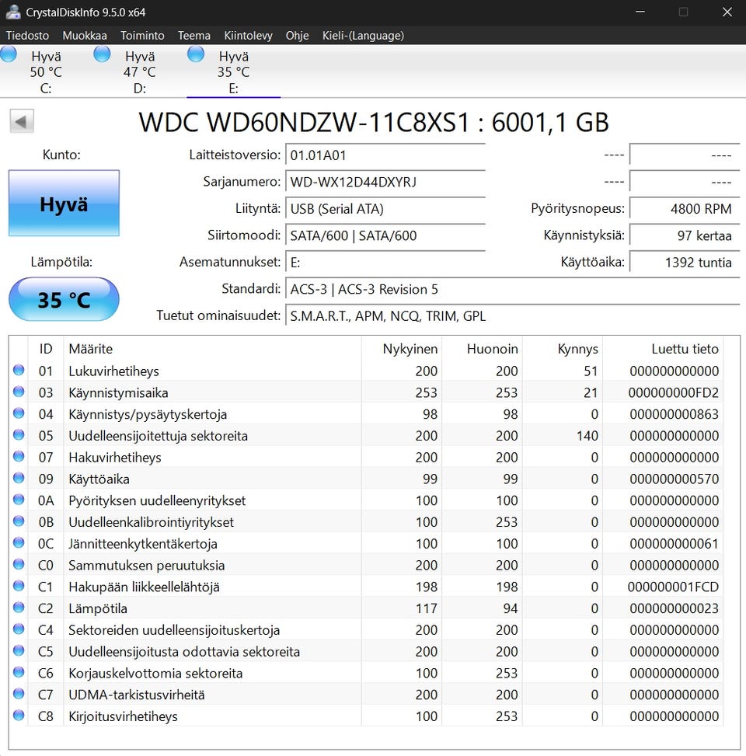Click the Laitteistoversio firmware field
The image size is (746, 756).
(385, 155)
